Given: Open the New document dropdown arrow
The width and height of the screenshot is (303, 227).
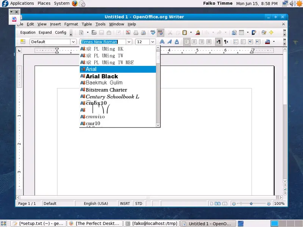Looking at the screenshot, I should [87, 33].
